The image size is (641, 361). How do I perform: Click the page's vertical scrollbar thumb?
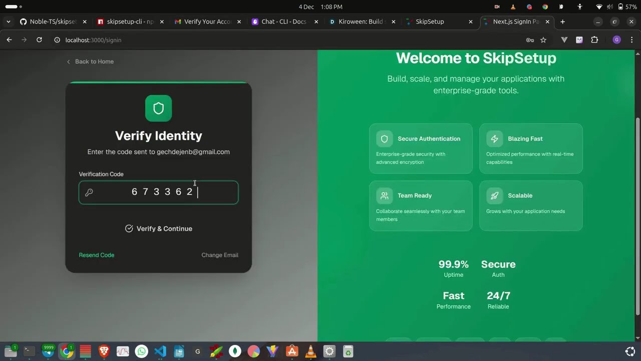pos(637,216)
